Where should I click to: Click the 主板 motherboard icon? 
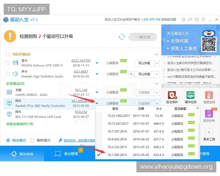click(x=9, y=92)
